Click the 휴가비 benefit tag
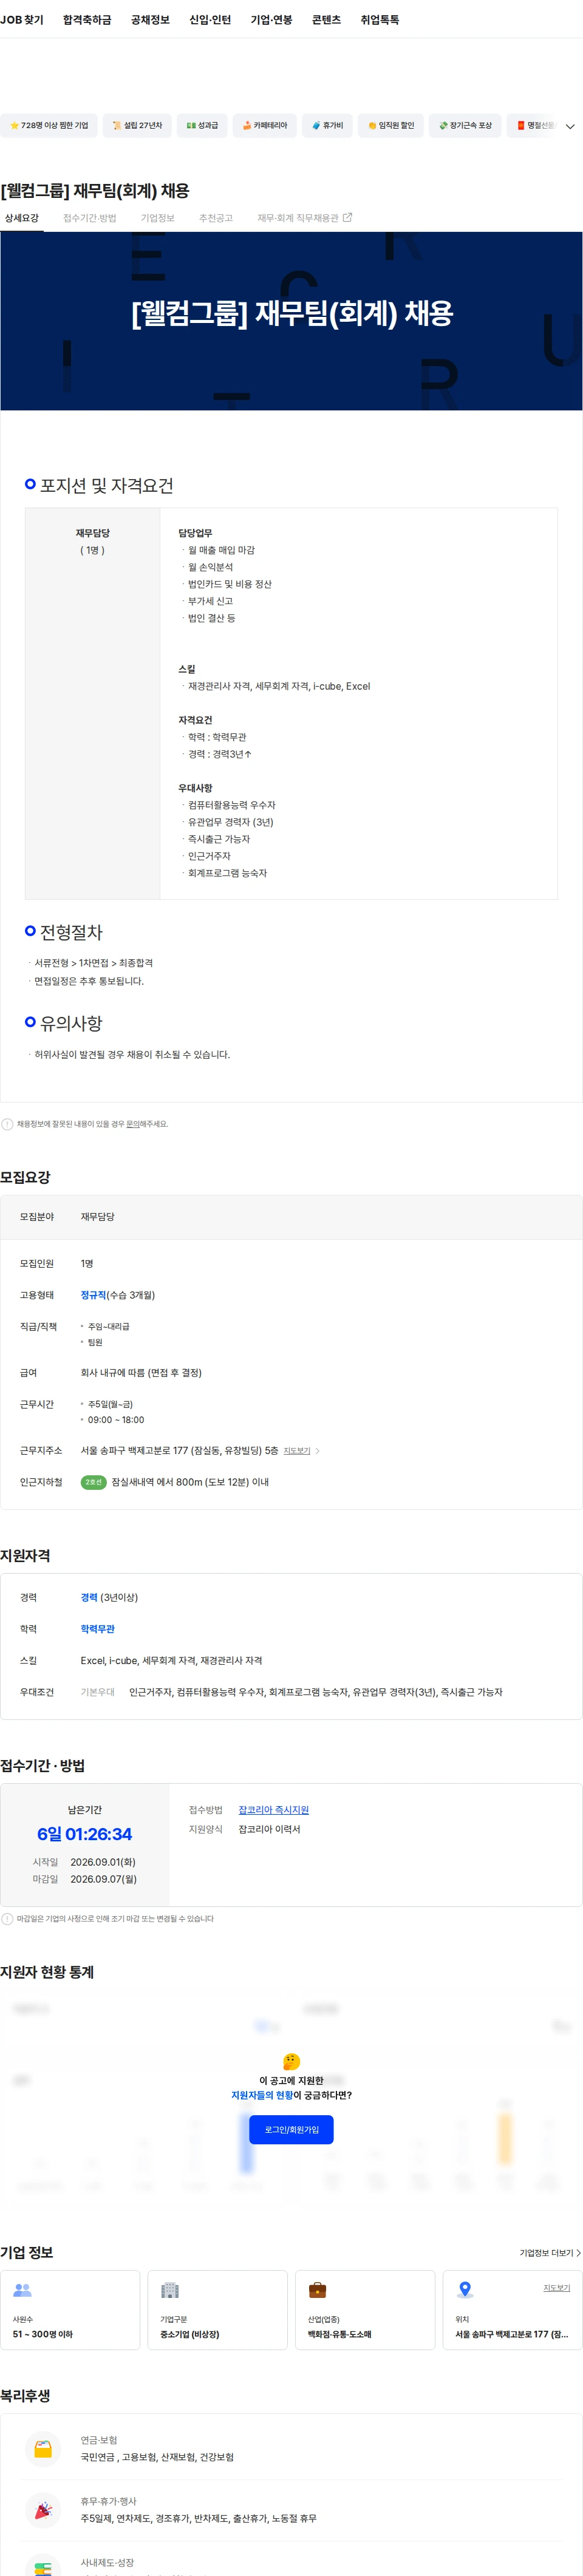The image size is (583, 2576). (327, 126)
